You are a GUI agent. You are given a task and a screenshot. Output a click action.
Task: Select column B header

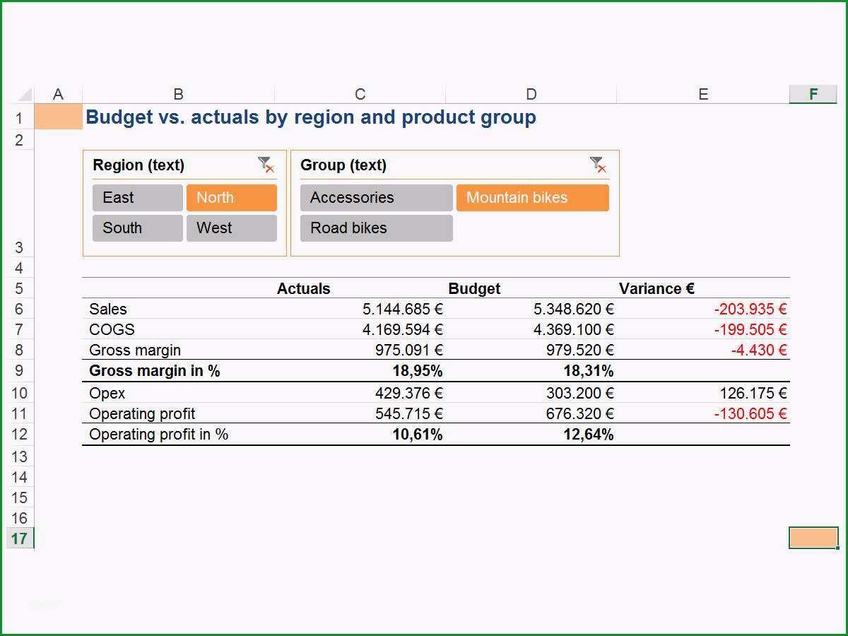(x=178, y=95)
